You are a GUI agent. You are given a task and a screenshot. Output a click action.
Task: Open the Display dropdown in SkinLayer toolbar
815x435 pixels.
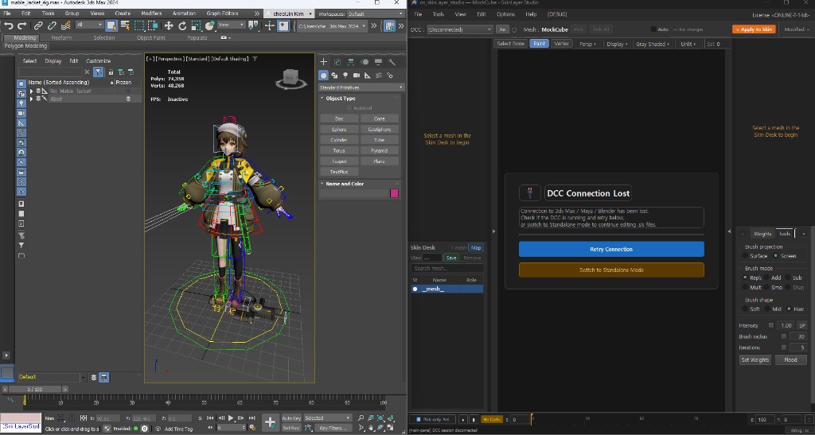click(x=617, y=44)
